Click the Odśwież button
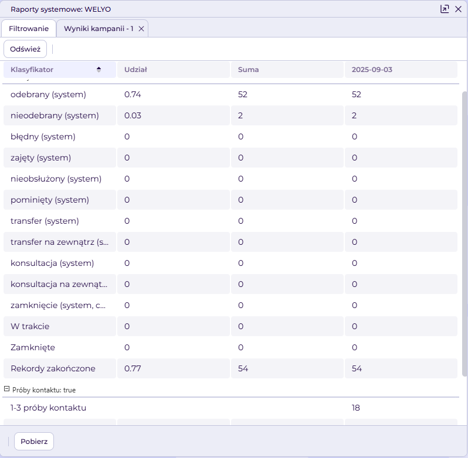 25,49
